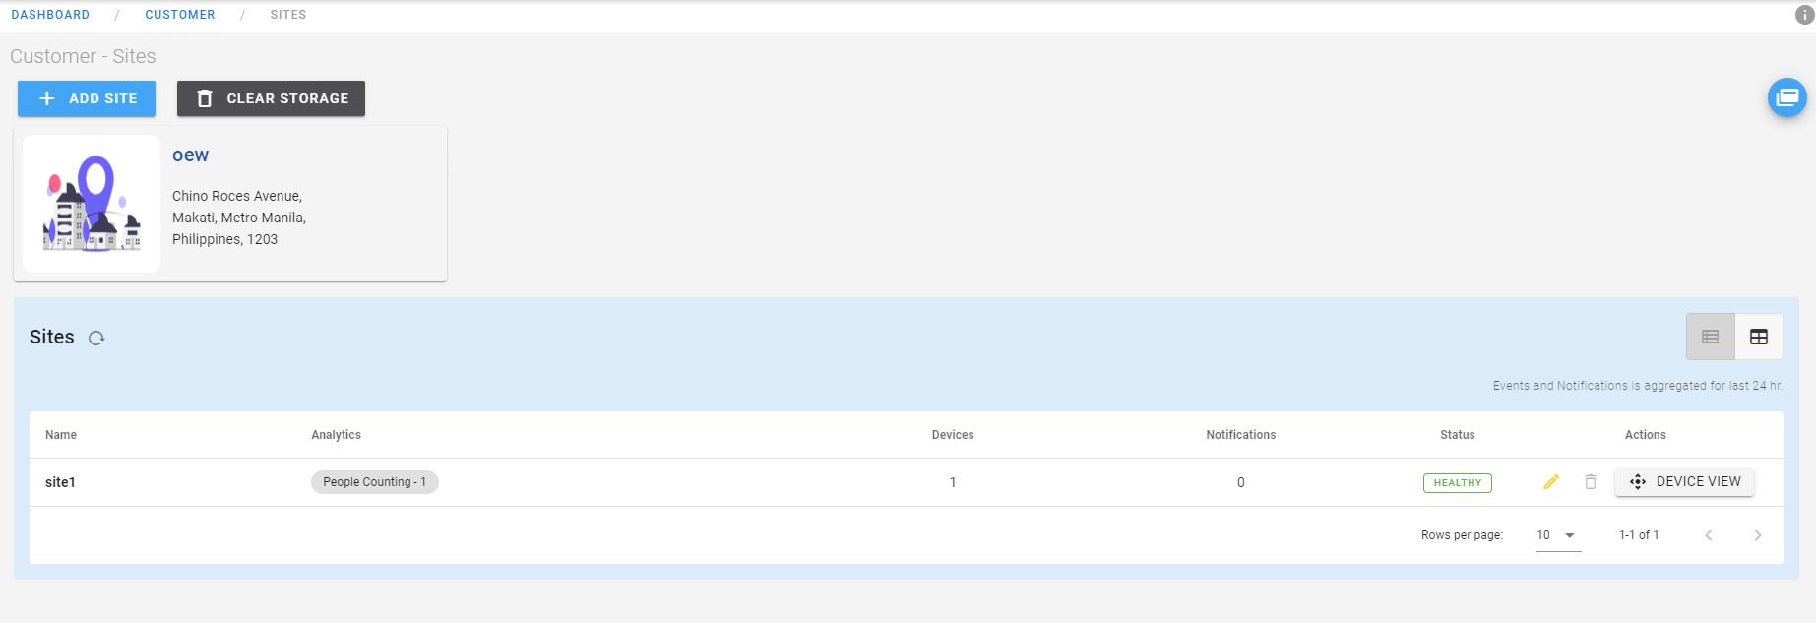Click the oew customer name link
The width and height of the screenshot is (1816, 623).
coord(190,156)
